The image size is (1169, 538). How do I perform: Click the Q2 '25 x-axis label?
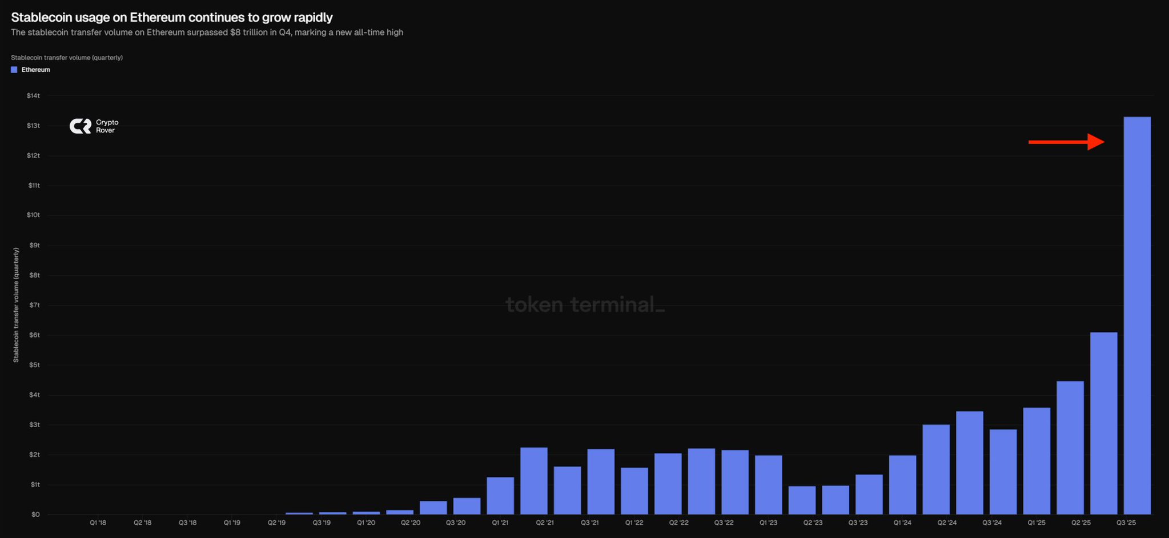point(1081,523)
